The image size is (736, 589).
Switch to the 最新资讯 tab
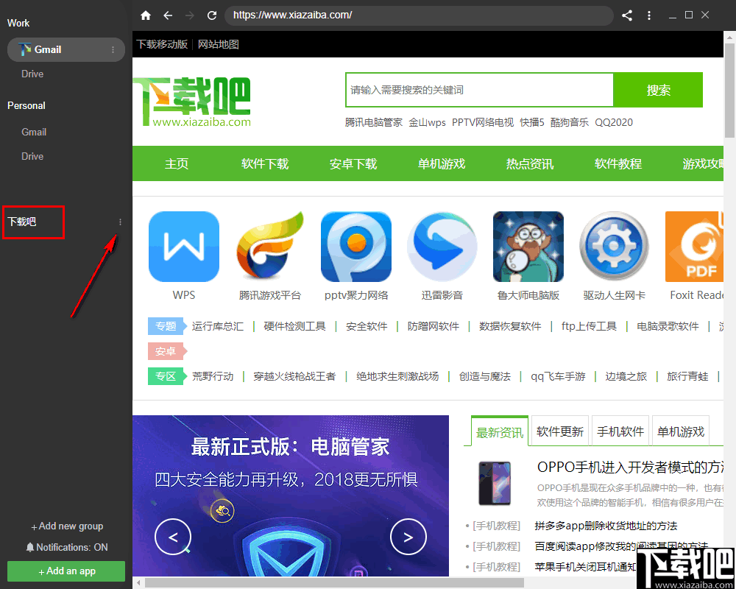click(500, 432)
